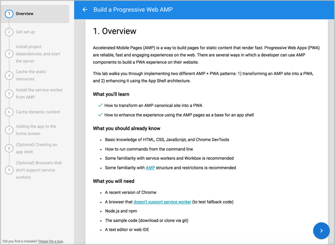Screen dimensions: 335x245
Task: Select step 7 circle in sidebar
Action: (9, 130)
